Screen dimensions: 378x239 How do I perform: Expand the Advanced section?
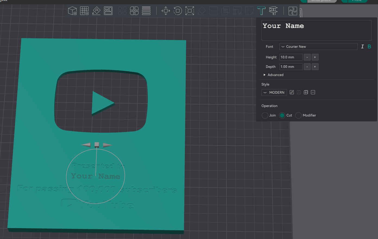point(274,75)
